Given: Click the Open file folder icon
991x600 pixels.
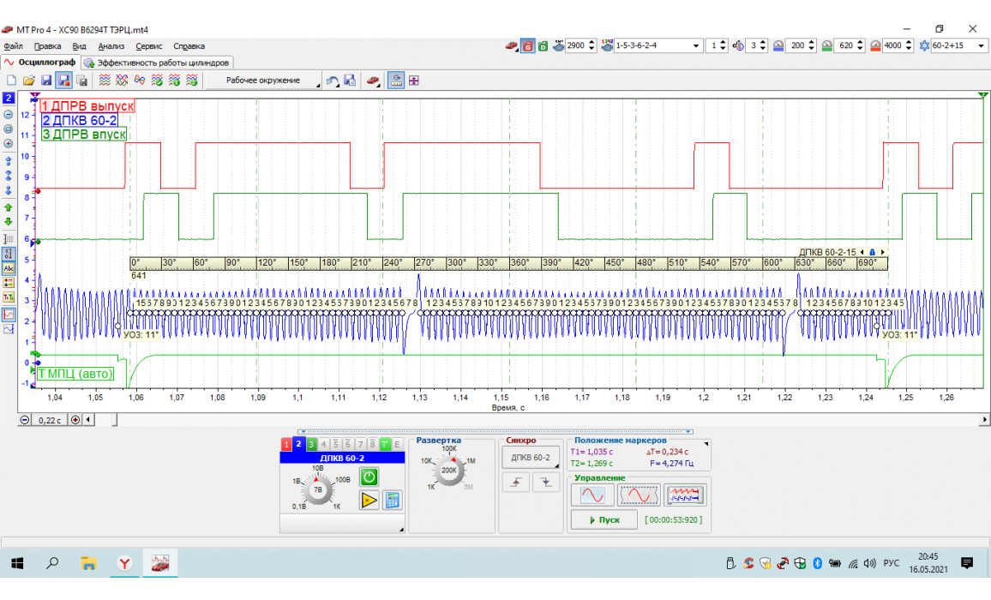Looking at the screenshot, I should click(28, 81).
